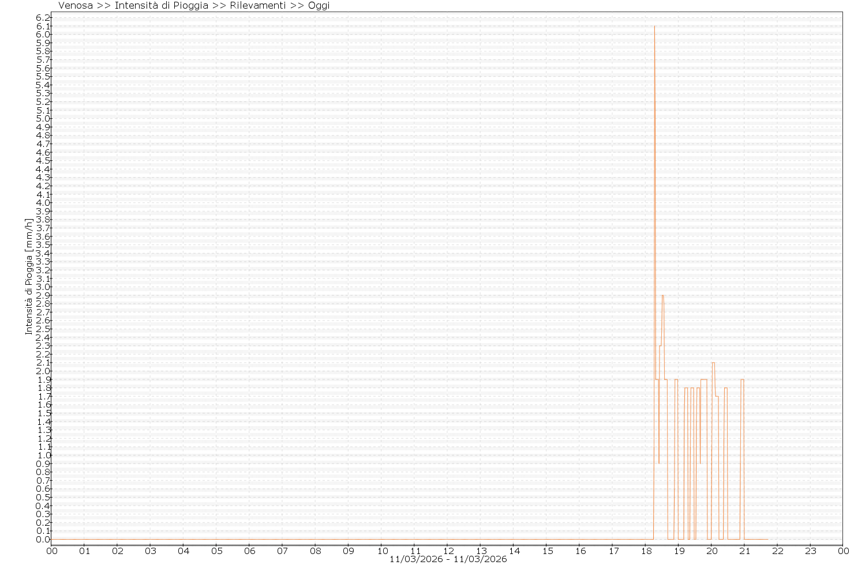The image size is (854, 565).
Task: Click the 3.0 value on the y-axis
Action: [x=44, y=287]
